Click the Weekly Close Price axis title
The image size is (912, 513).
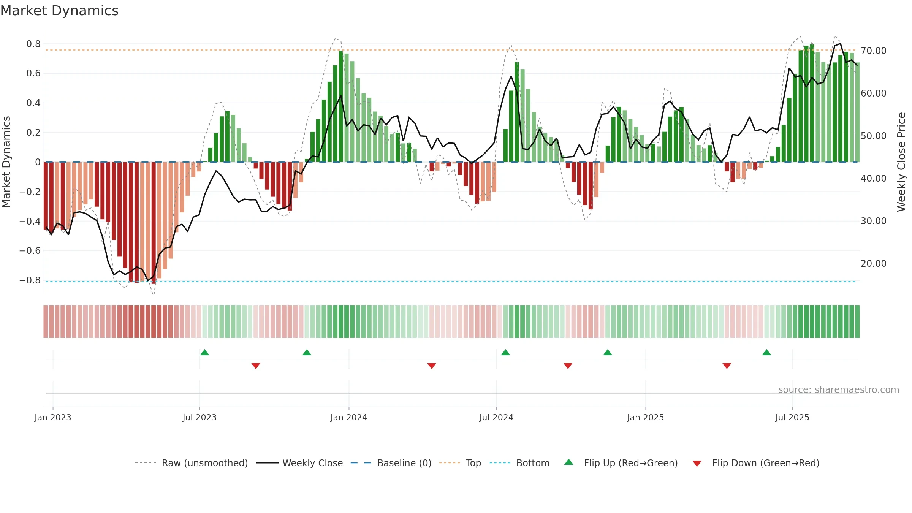(x=901, y=162)
